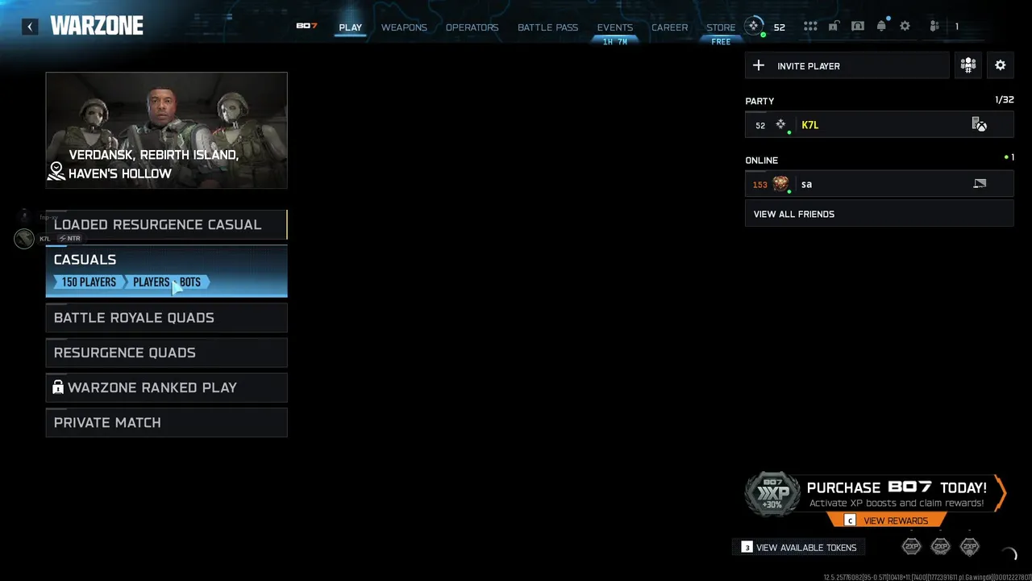Click the plus icon on Invite Player
The width and height of the screenshot is (1032, 581).
pyautogui.click(x=759, y=66)
